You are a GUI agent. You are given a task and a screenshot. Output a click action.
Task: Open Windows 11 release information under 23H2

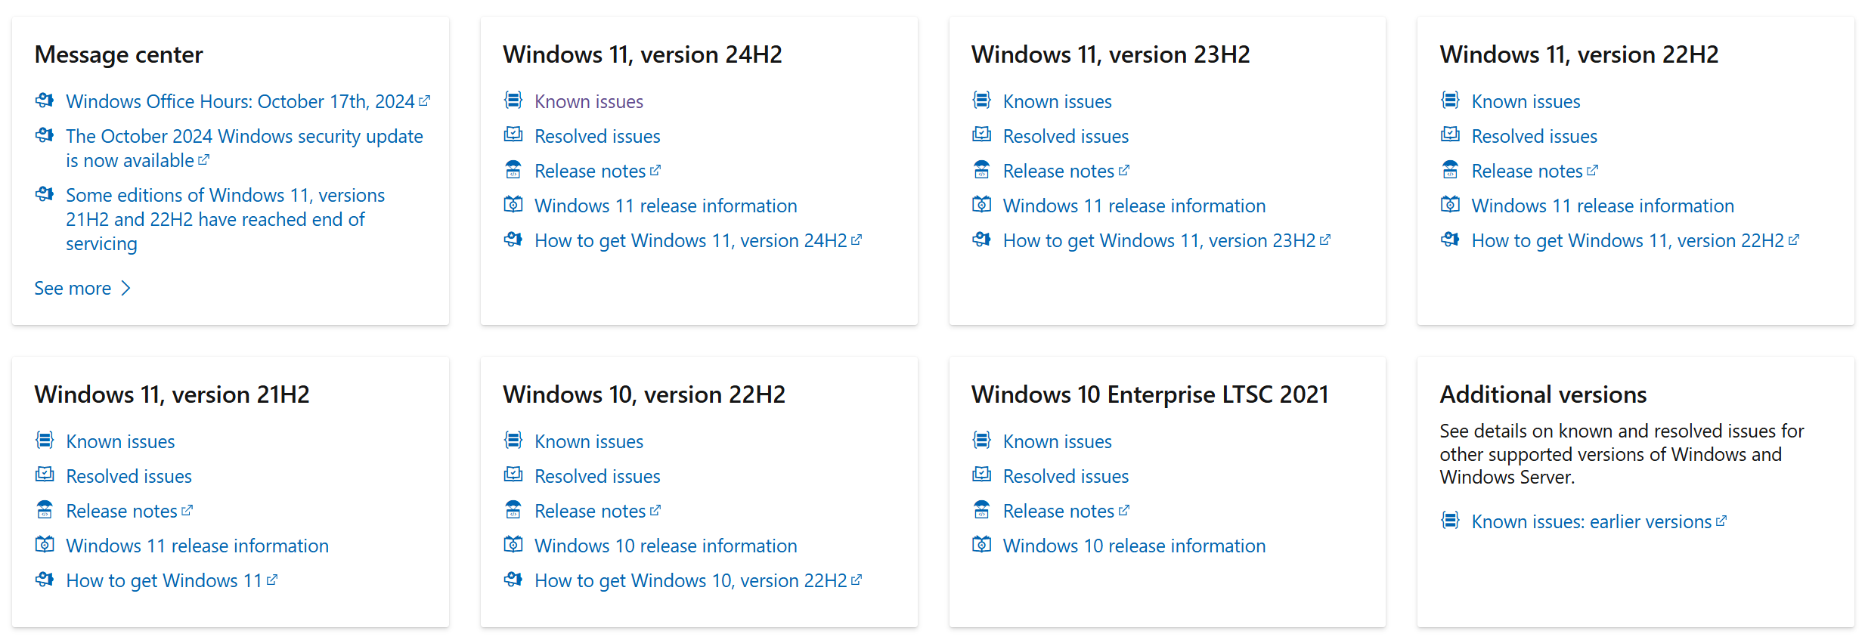pos(1133,206)
